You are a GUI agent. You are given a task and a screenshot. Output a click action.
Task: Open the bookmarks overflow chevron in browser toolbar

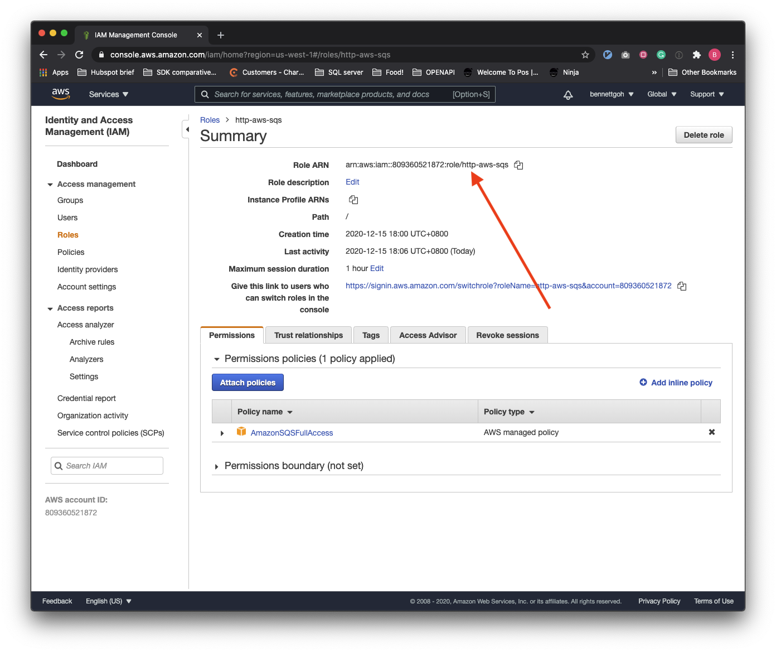pyautogui.click(x=653, y=72)
